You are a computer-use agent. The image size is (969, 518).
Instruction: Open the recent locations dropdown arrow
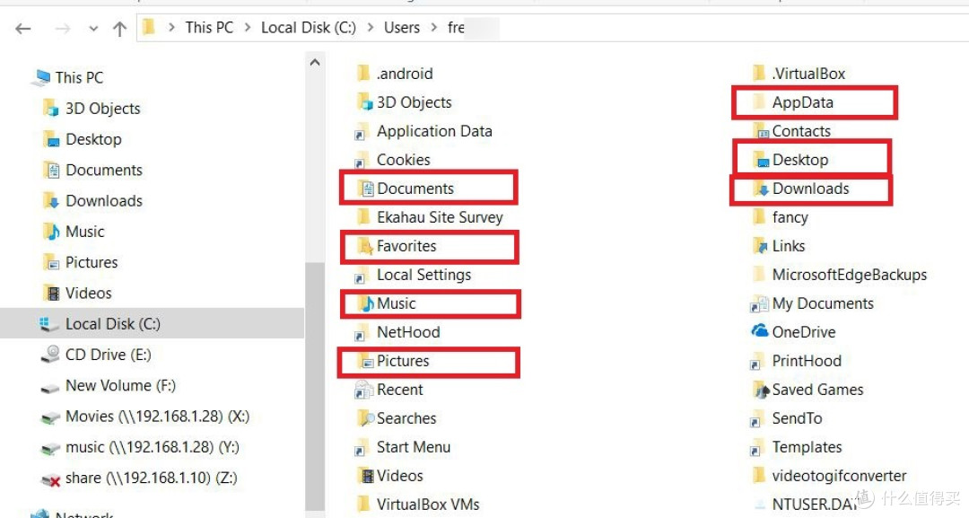[x=93, y=29]
